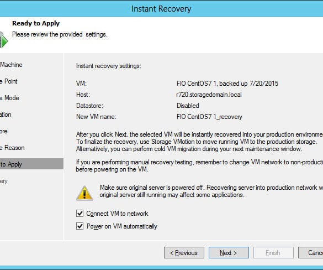
Task: Toggle Power on VM automatically checkbox
Action: click(x=80, y=226)
